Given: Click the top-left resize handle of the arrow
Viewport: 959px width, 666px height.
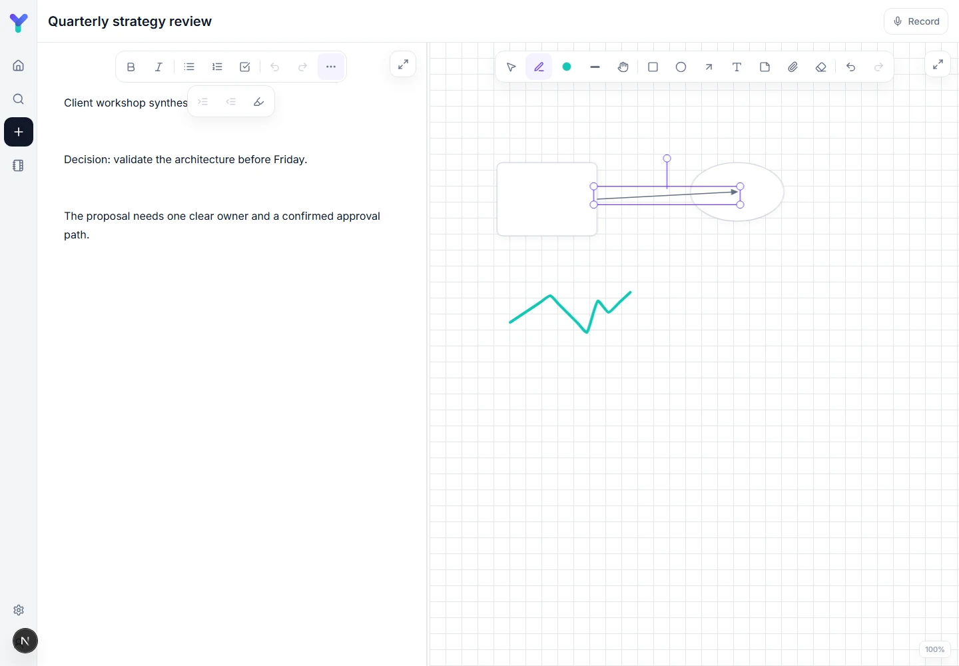Looking at the screenshot, I should click(594, 186).
